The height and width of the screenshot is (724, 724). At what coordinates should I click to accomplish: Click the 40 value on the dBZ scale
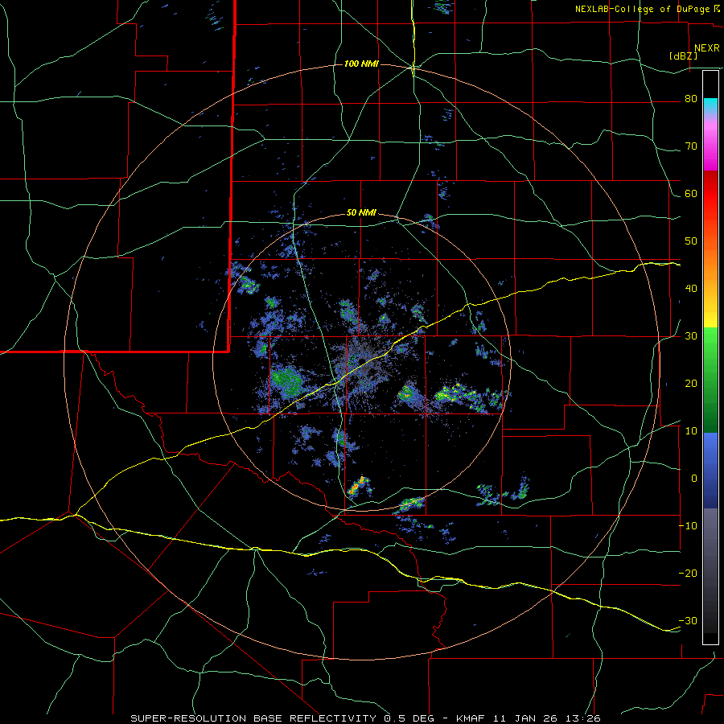tap(691, 289)
